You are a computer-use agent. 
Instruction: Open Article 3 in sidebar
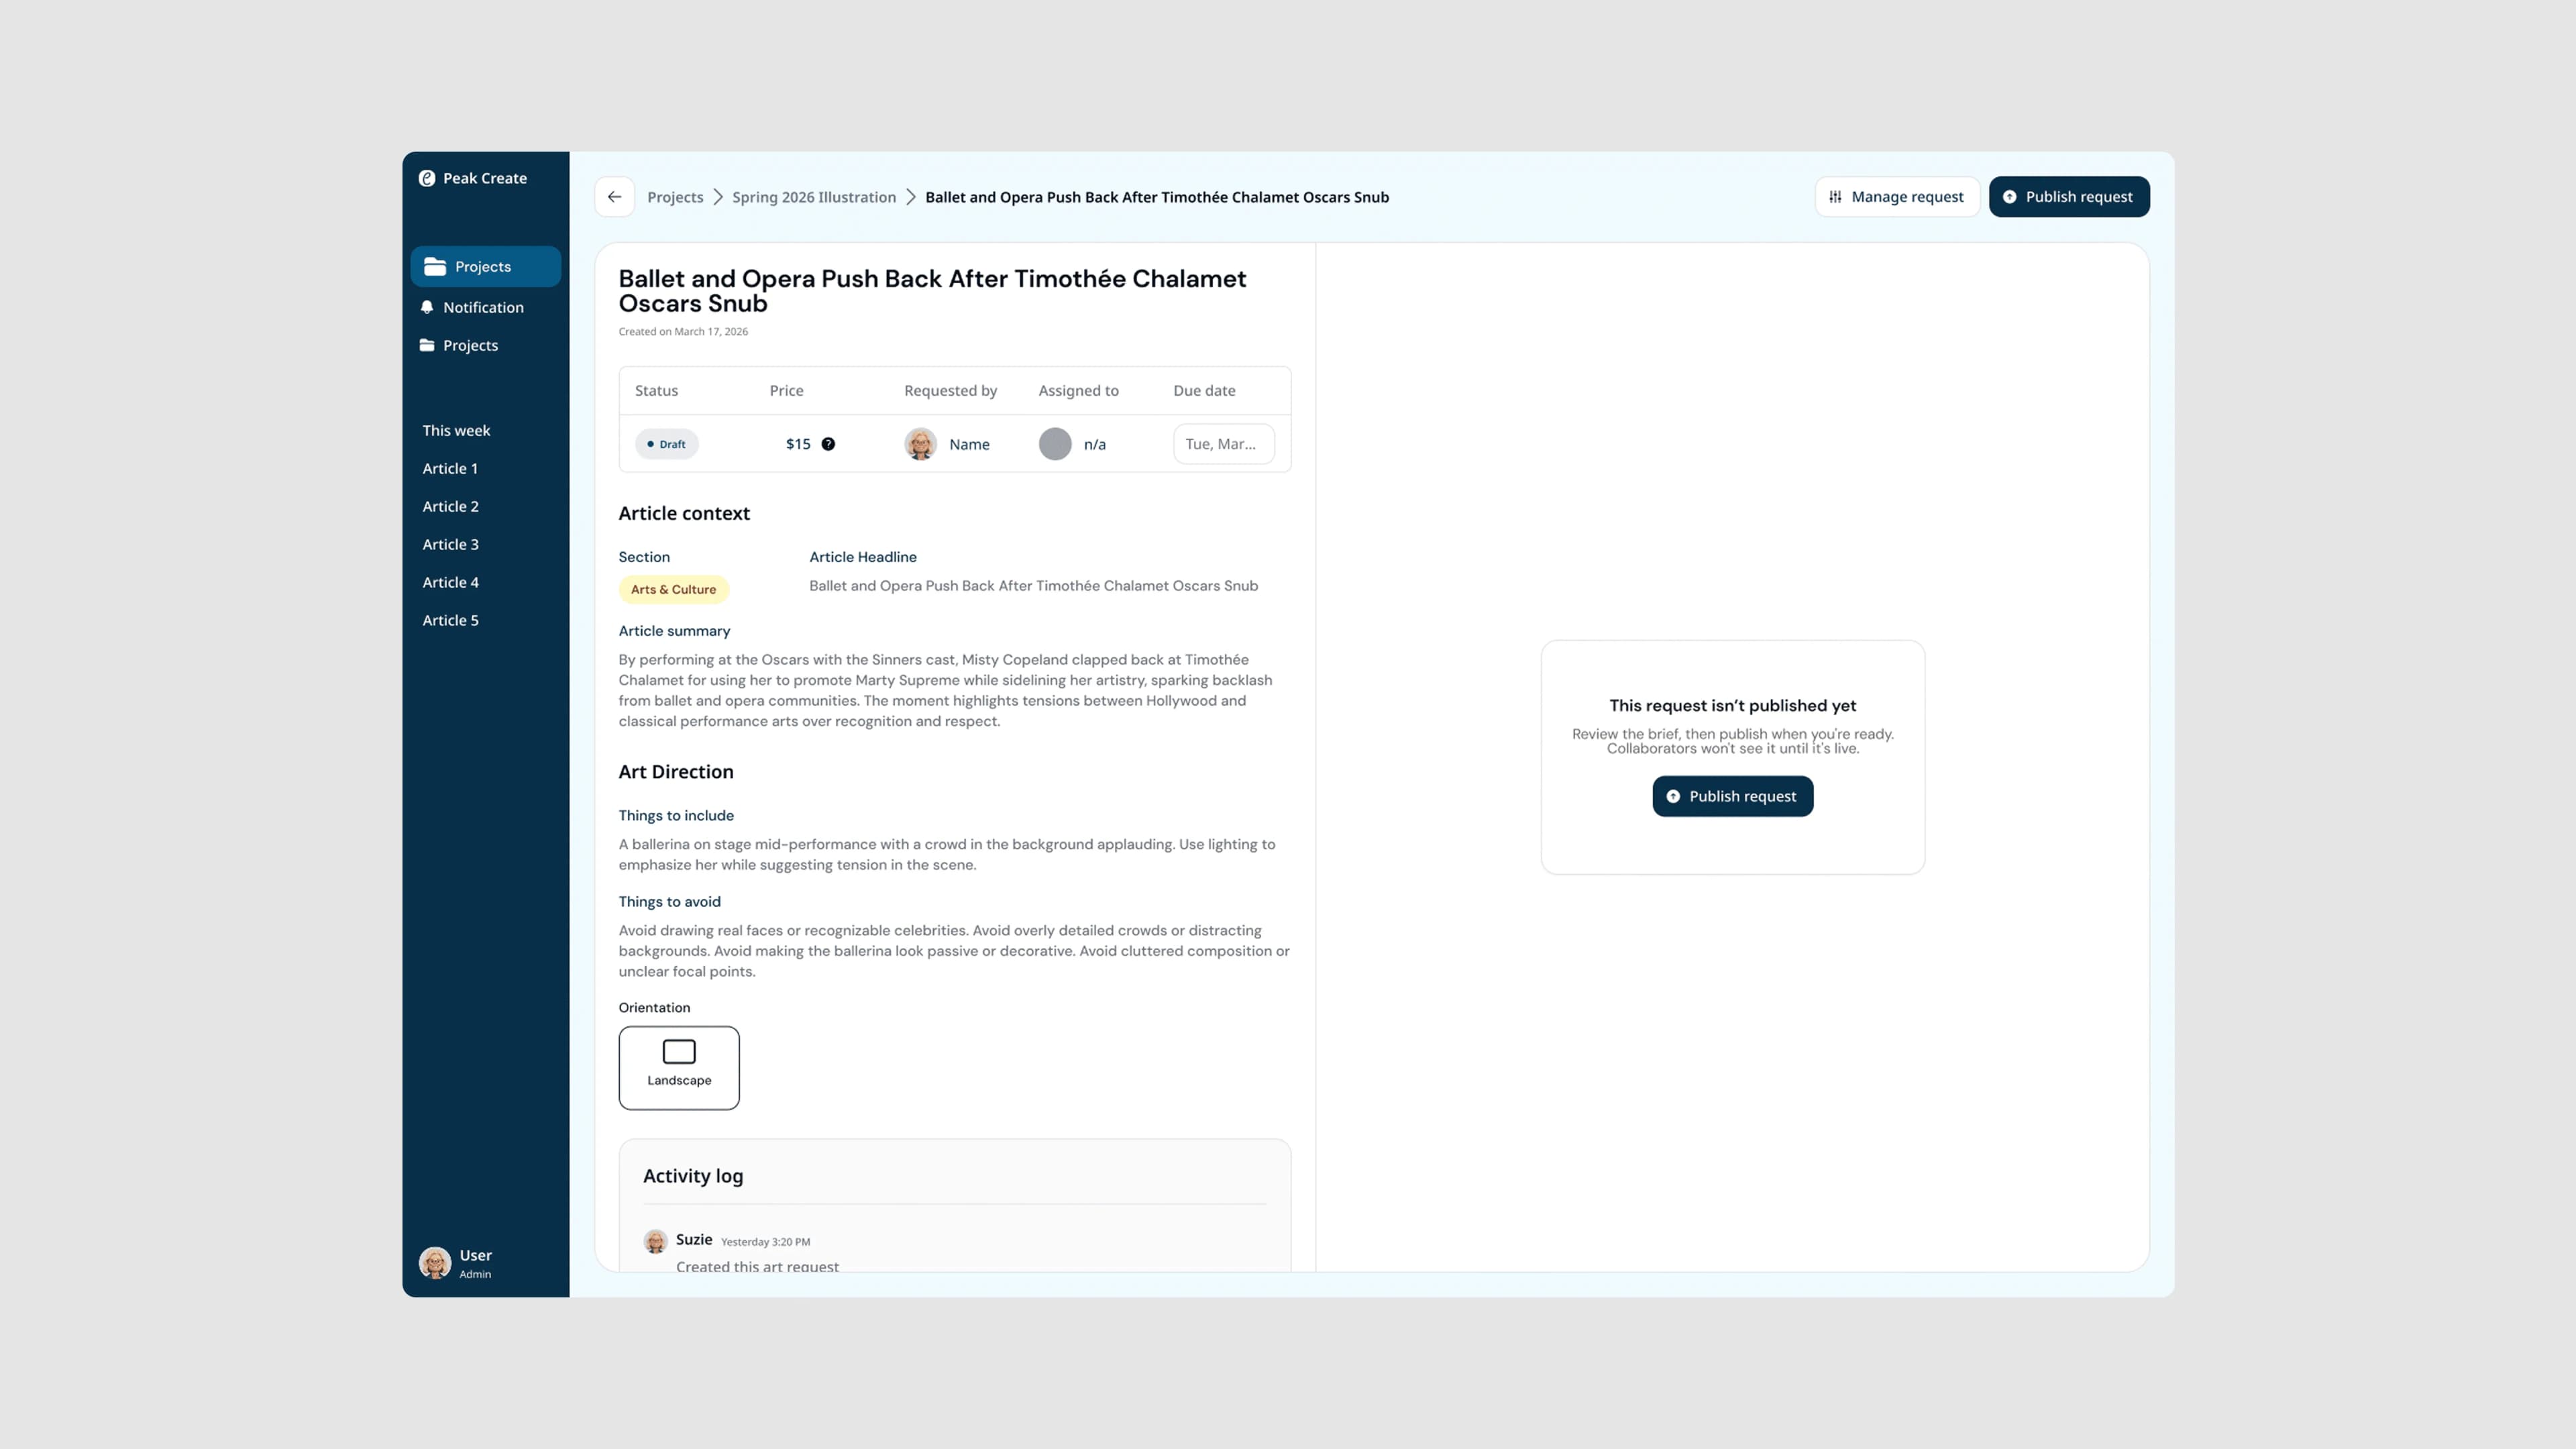coord(450,544)
